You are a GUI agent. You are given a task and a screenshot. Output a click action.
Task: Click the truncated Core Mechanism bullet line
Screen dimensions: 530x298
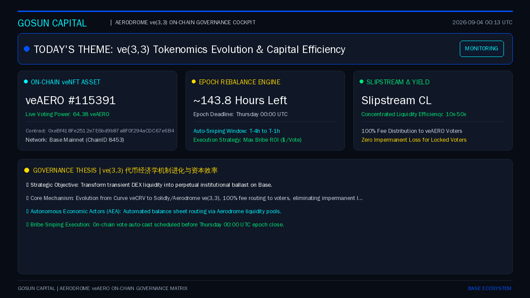194,198
